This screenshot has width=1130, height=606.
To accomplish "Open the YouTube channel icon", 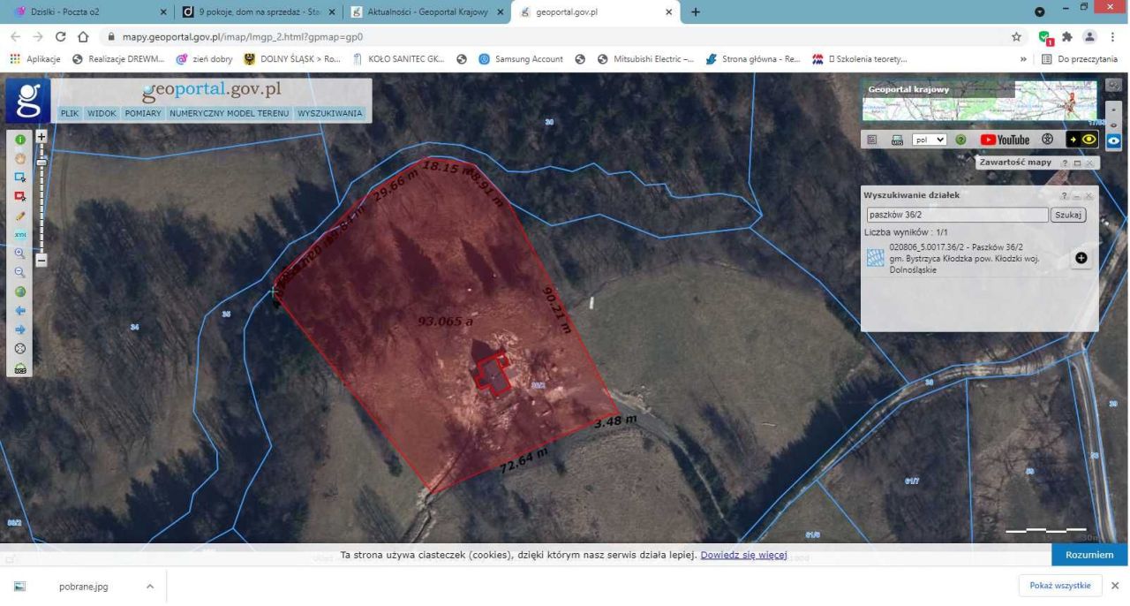I will (1005, 140).
